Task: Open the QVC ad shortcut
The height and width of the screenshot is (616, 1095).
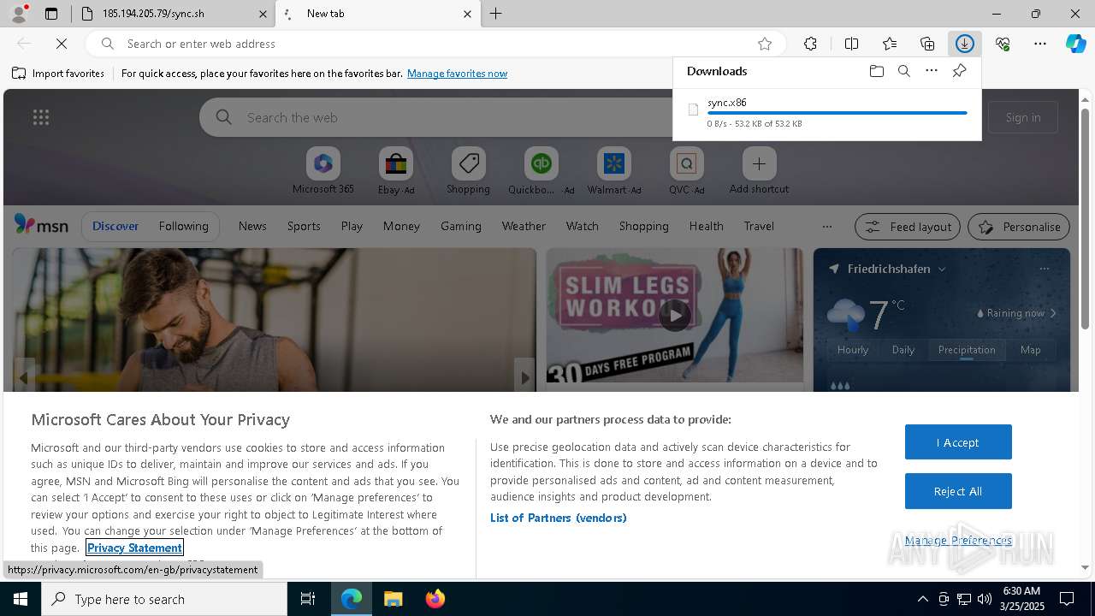Action: [x=686, y=171]
